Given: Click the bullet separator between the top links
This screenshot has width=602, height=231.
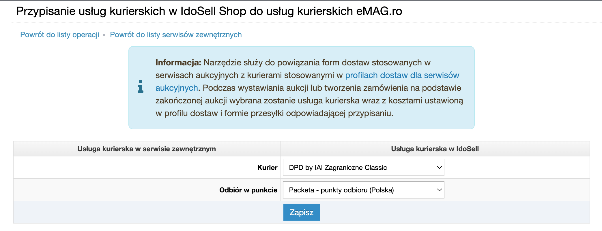Looking at the screenshot, I should click(x=104, y=35).
